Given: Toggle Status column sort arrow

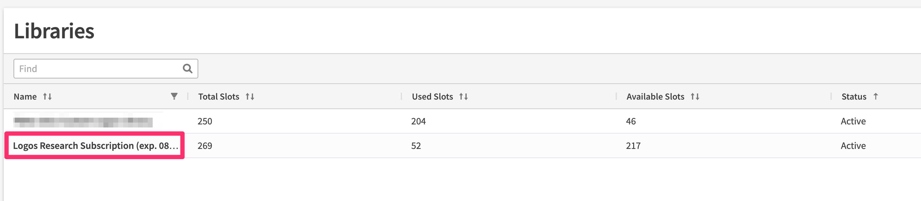Looking at the screenshot, I should coord(875,96).
